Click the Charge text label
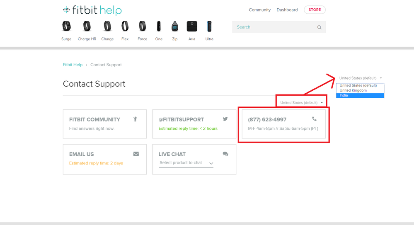The image size is (414, 225). click(x=107, y=39)
